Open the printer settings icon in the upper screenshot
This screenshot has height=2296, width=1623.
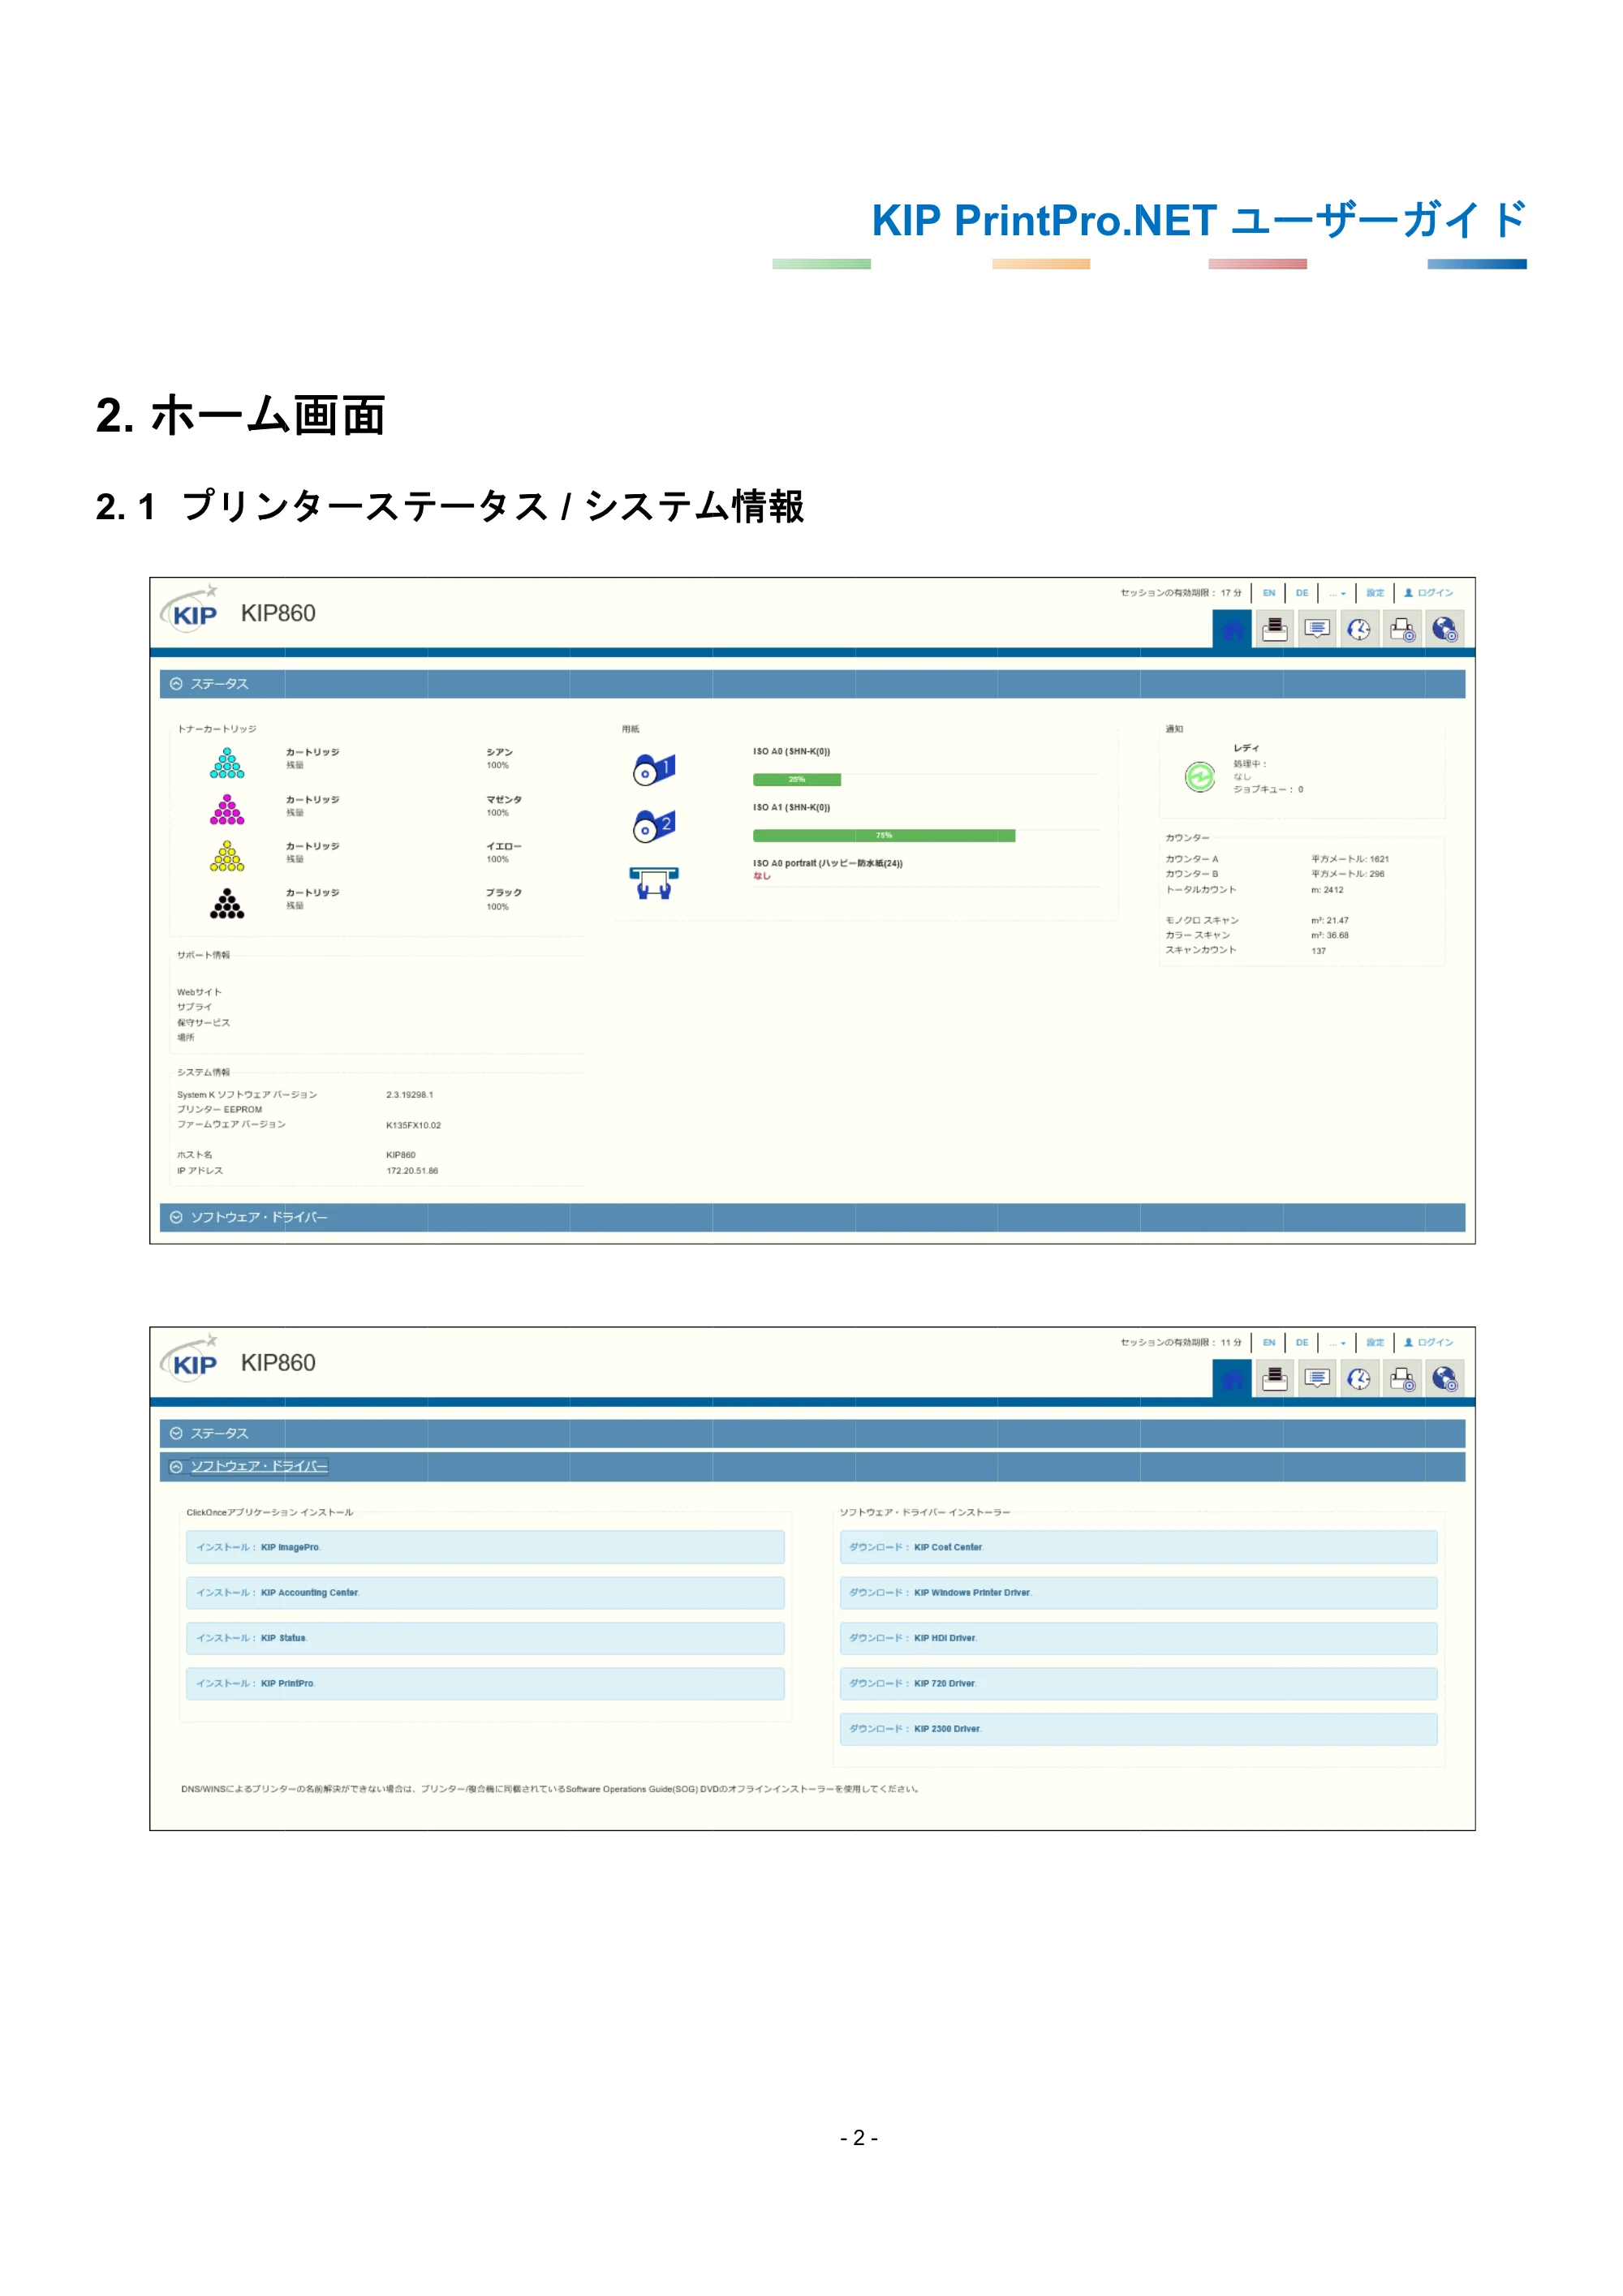[1402, 629]
